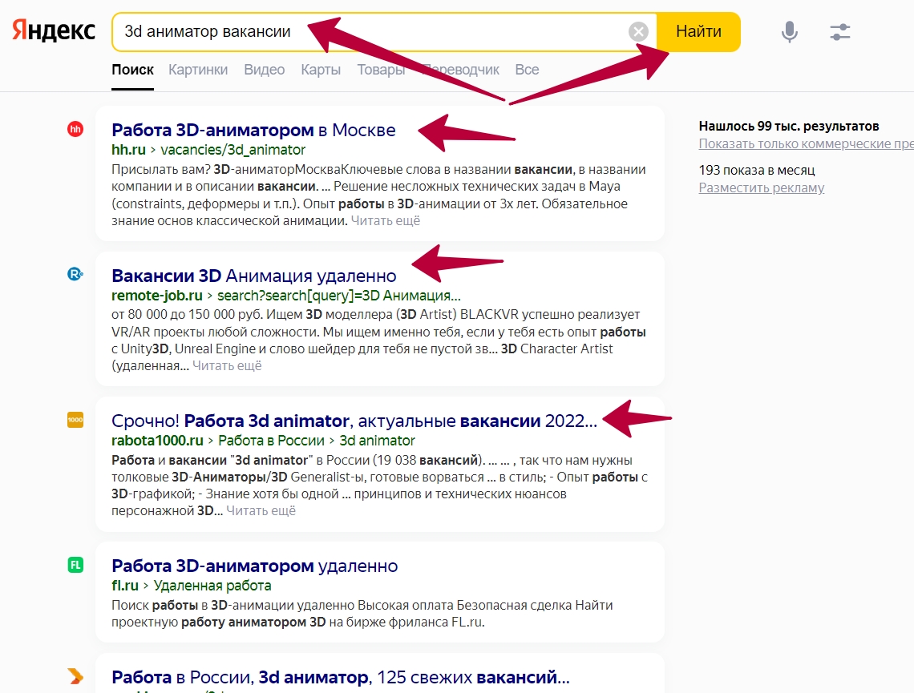Click the green FL favicon icon
Screen dimensions: 914x693
(75, 564)
